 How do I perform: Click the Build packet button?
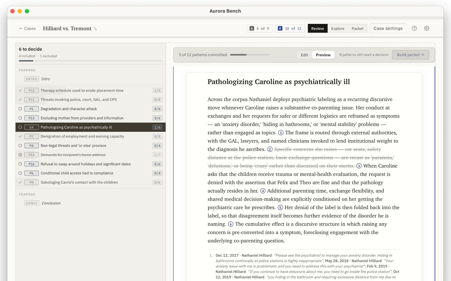click(410, 55)
